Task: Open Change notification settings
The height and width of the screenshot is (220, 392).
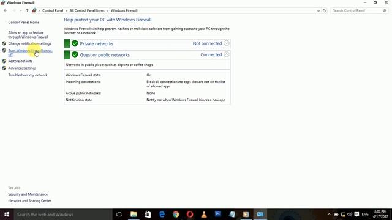Action: point(29,43)
